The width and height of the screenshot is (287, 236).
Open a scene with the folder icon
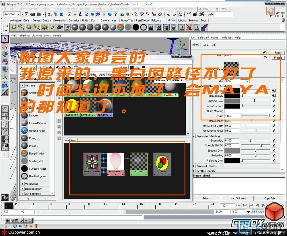coord(33,14)
